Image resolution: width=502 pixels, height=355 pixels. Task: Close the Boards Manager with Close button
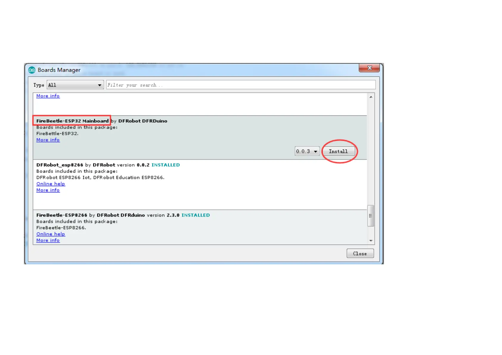(360, 254)
